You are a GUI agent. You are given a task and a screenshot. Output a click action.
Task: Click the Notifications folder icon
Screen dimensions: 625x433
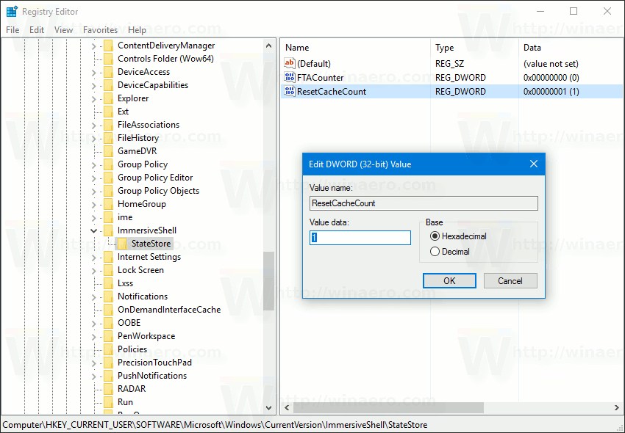(x=108, y=296)
